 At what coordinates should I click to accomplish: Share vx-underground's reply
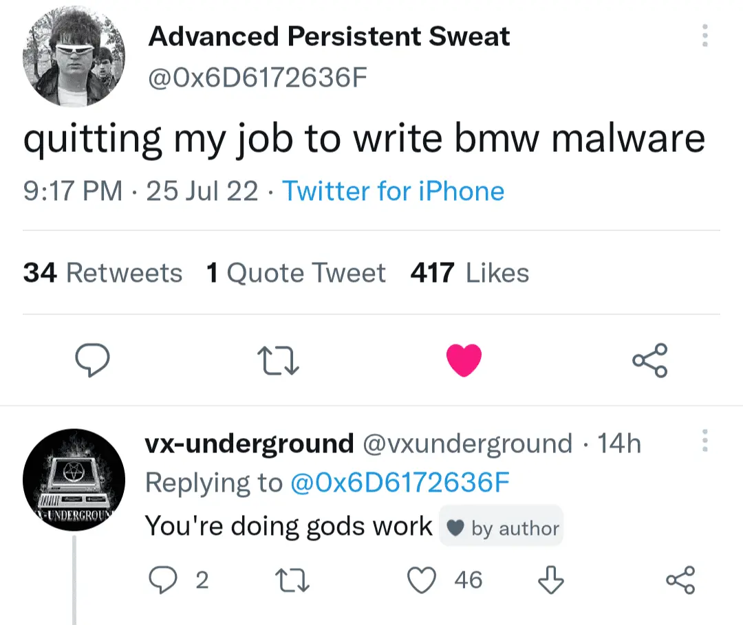(x=681, y=581)
